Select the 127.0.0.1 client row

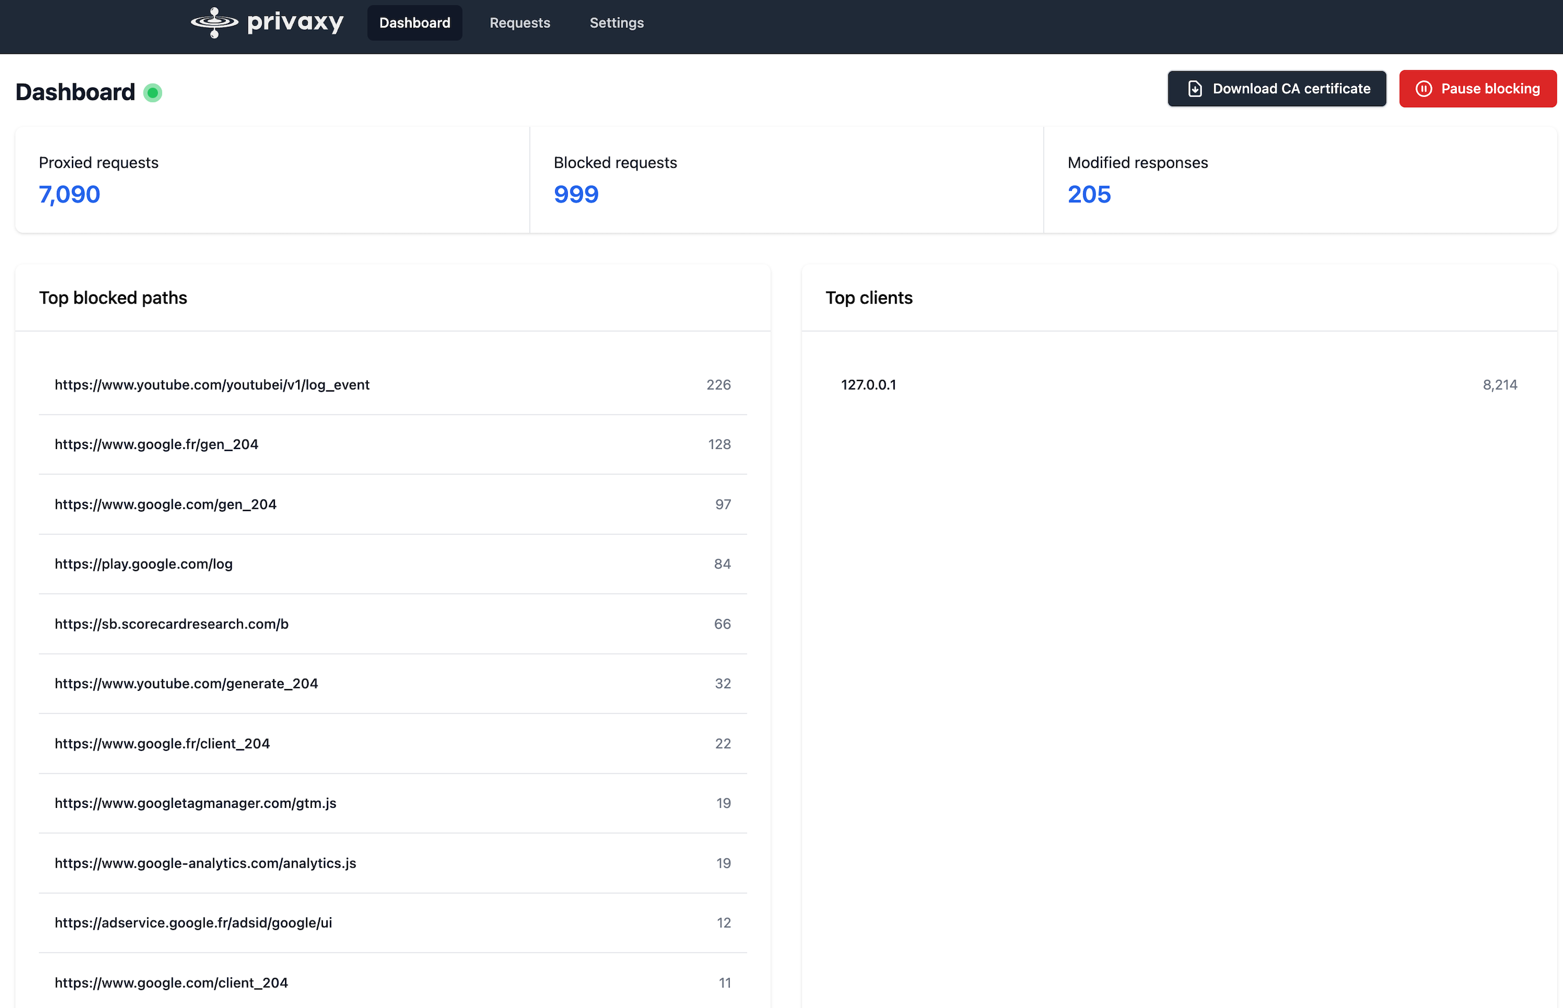click(x=869, y=385)
